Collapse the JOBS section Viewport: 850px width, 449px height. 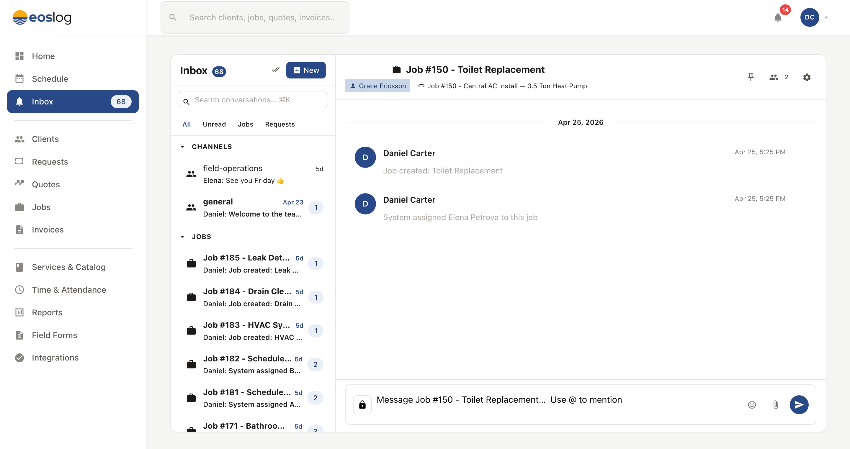click(x=182, y=237)
